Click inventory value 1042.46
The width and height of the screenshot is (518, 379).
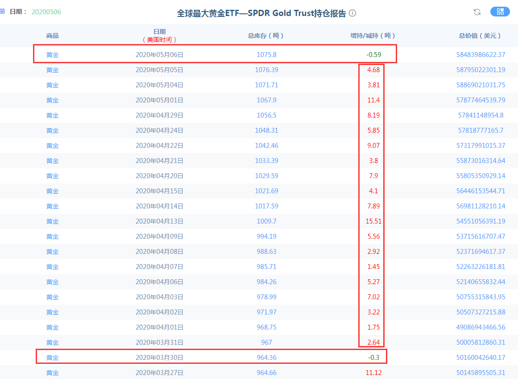pos(266,146)
